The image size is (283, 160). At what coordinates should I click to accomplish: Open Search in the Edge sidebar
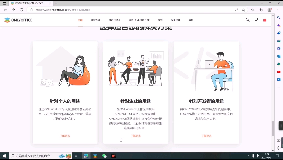click(x=279, y=17)
